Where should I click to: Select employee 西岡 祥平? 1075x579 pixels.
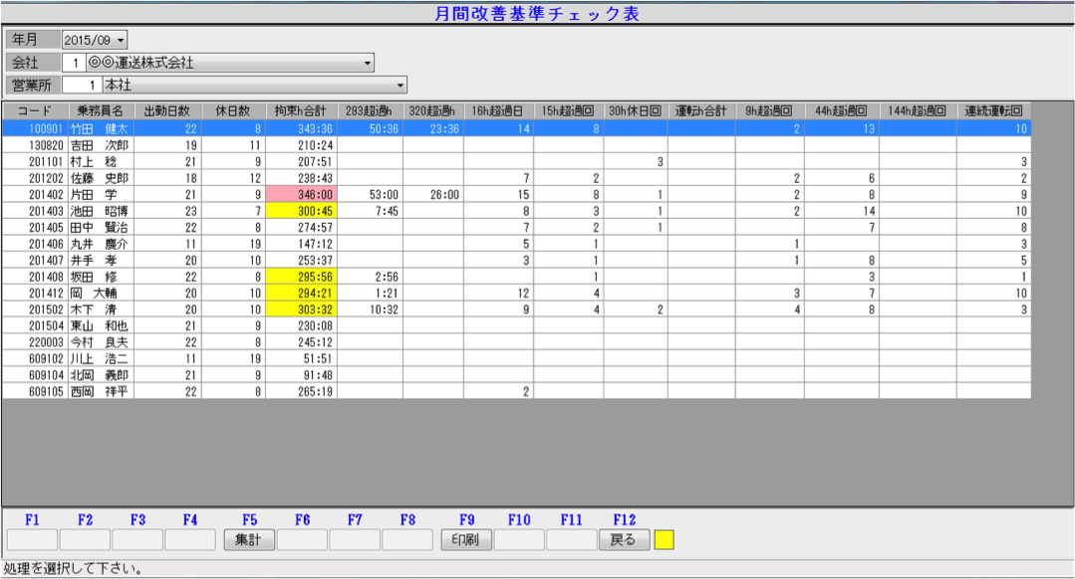coord(100,392)
